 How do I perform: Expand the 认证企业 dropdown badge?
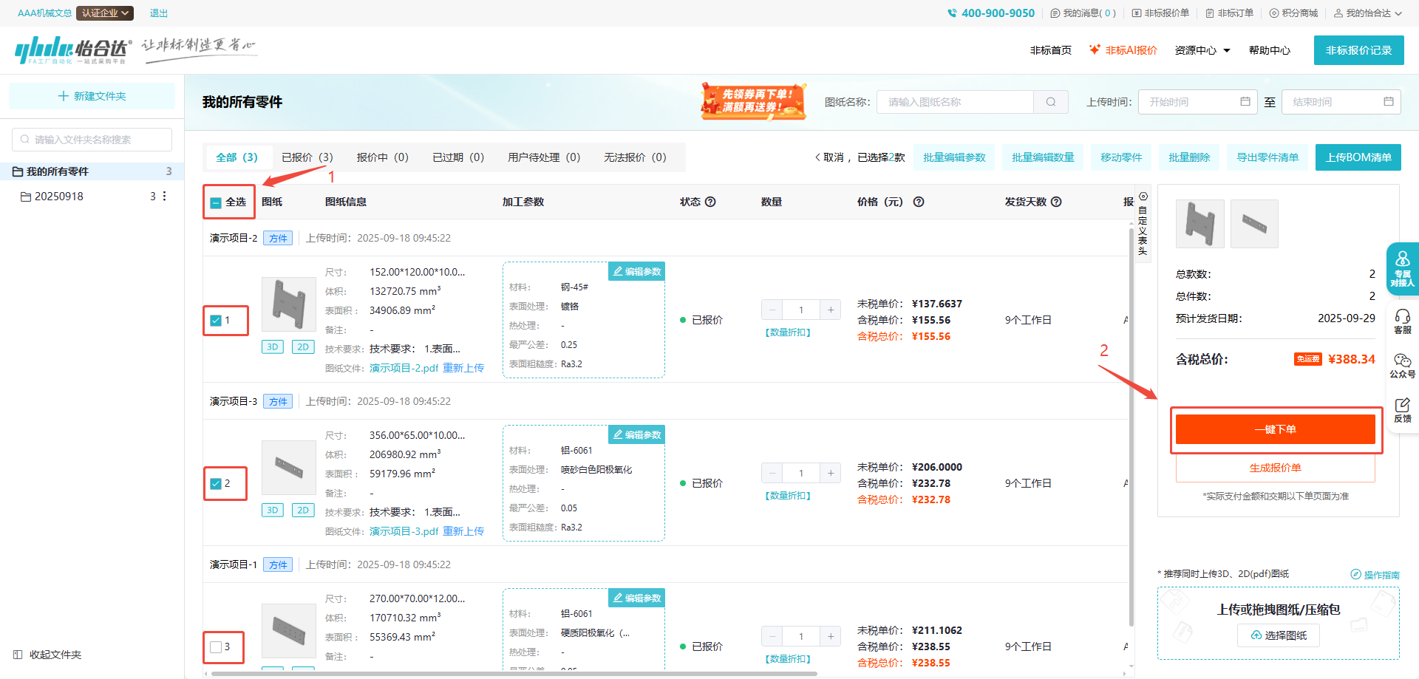pyautogui.click(x=105, y=13)
